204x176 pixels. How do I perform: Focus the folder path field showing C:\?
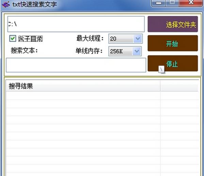(76, 24)
